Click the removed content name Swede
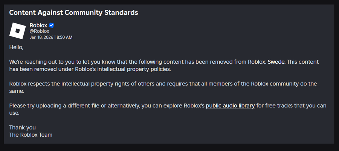339x151 pixels. click(x=276, y=62)
